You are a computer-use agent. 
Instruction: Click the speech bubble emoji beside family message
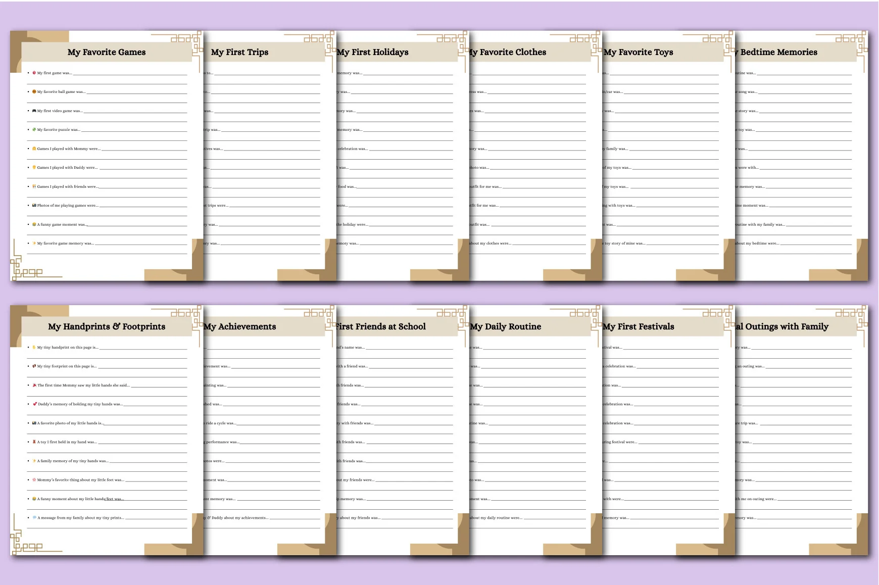[x=34, y=518]
